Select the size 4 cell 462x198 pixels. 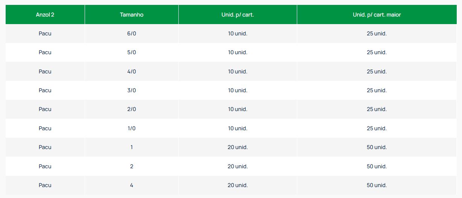click(x=132, y=185)
